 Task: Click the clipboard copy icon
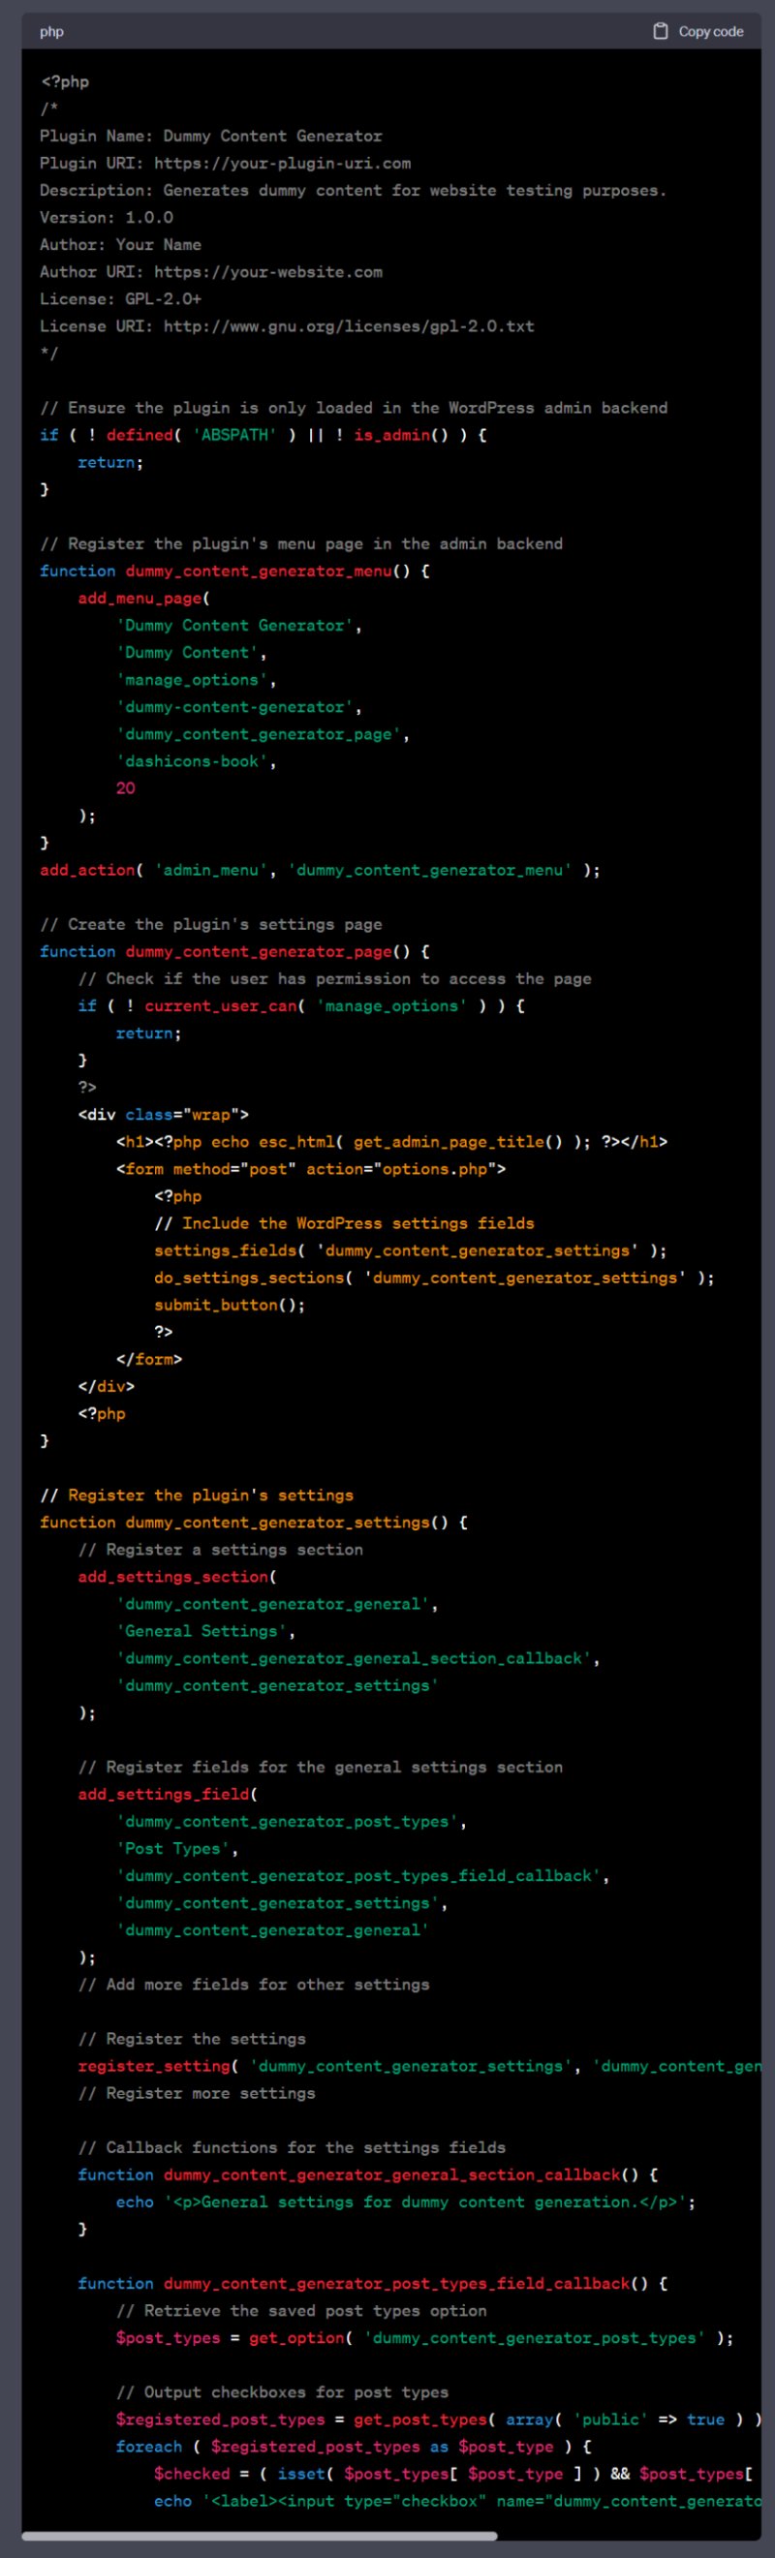coord(660,31)
